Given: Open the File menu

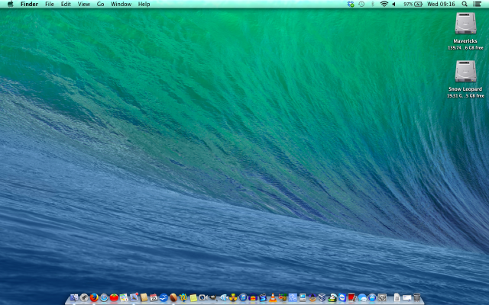Looking at the screenshot, I should coord(49,4).
